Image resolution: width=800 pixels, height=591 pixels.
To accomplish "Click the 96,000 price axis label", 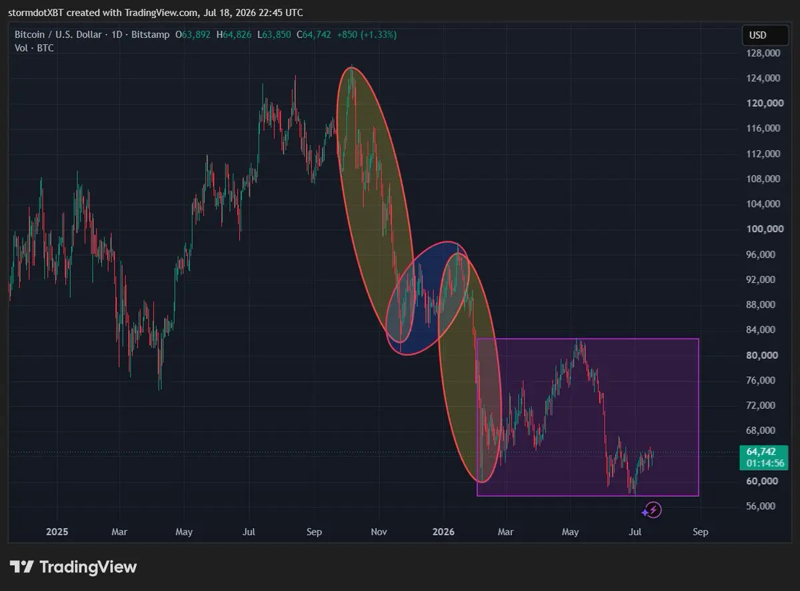I will pos(761,254).
